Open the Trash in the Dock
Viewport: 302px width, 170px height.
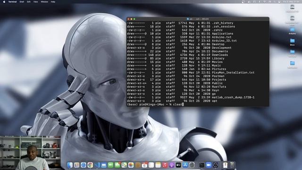point(232,165)
